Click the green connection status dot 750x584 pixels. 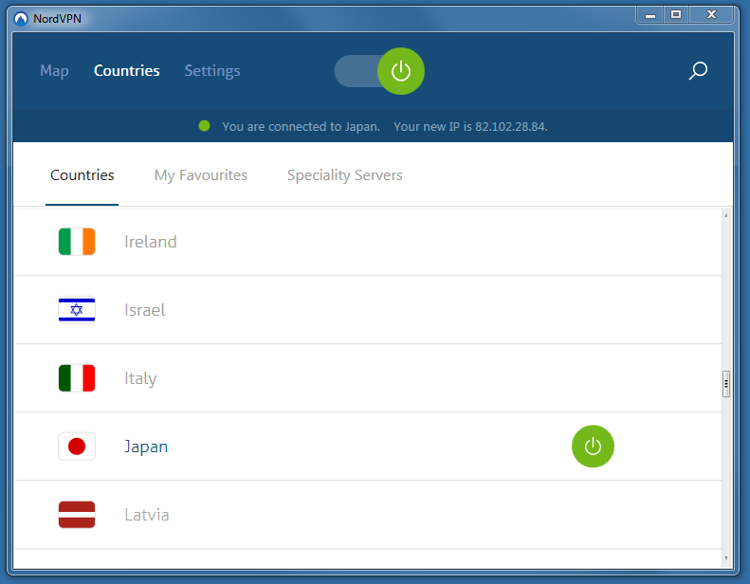[x=204, y=126]
